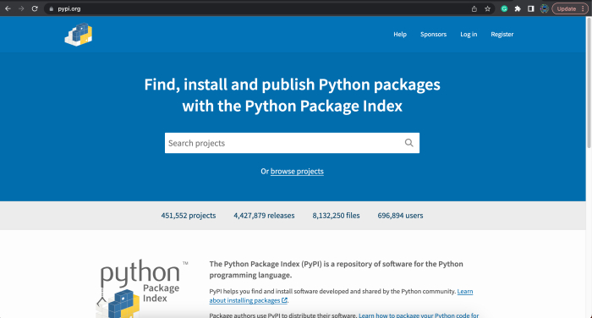The width and height of the screenshot is (592, 318).
Task: Click the 4,427,879 releases statistic
Action: [264, 216]
